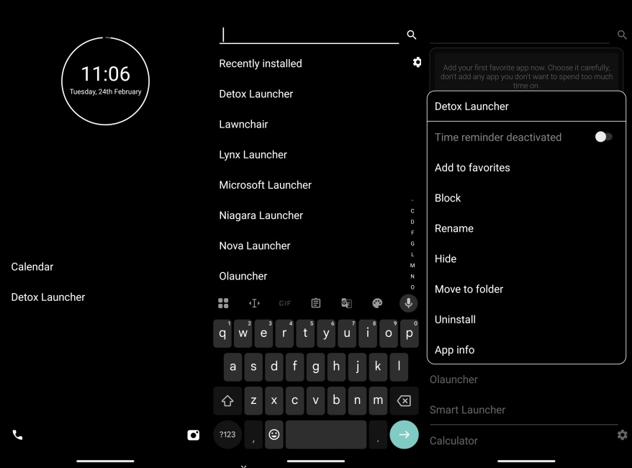Tap the search magnifier above the app list
The height and width of the screenshot is (468, 632).
(411, 35)
